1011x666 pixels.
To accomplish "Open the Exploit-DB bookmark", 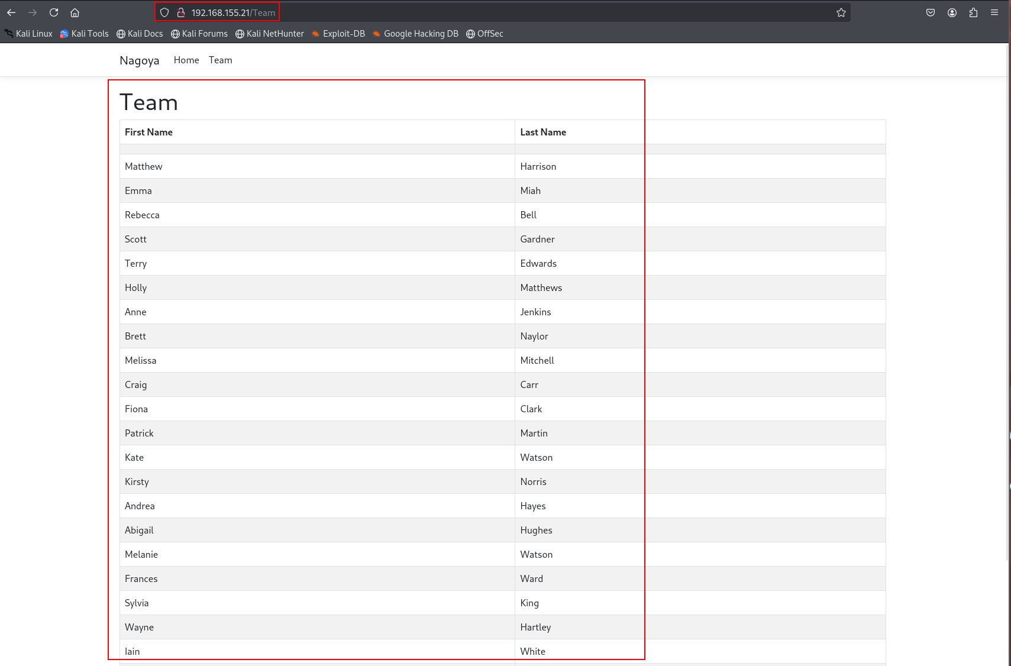I will [x=338, y=34].
